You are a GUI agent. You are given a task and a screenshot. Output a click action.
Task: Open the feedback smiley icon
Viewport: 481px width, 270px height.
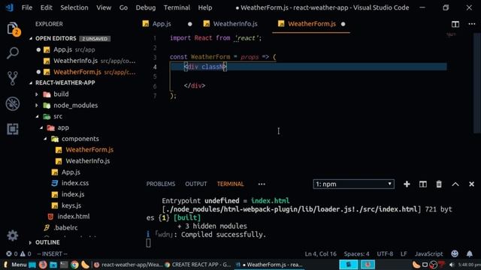[x=455, y=253]
